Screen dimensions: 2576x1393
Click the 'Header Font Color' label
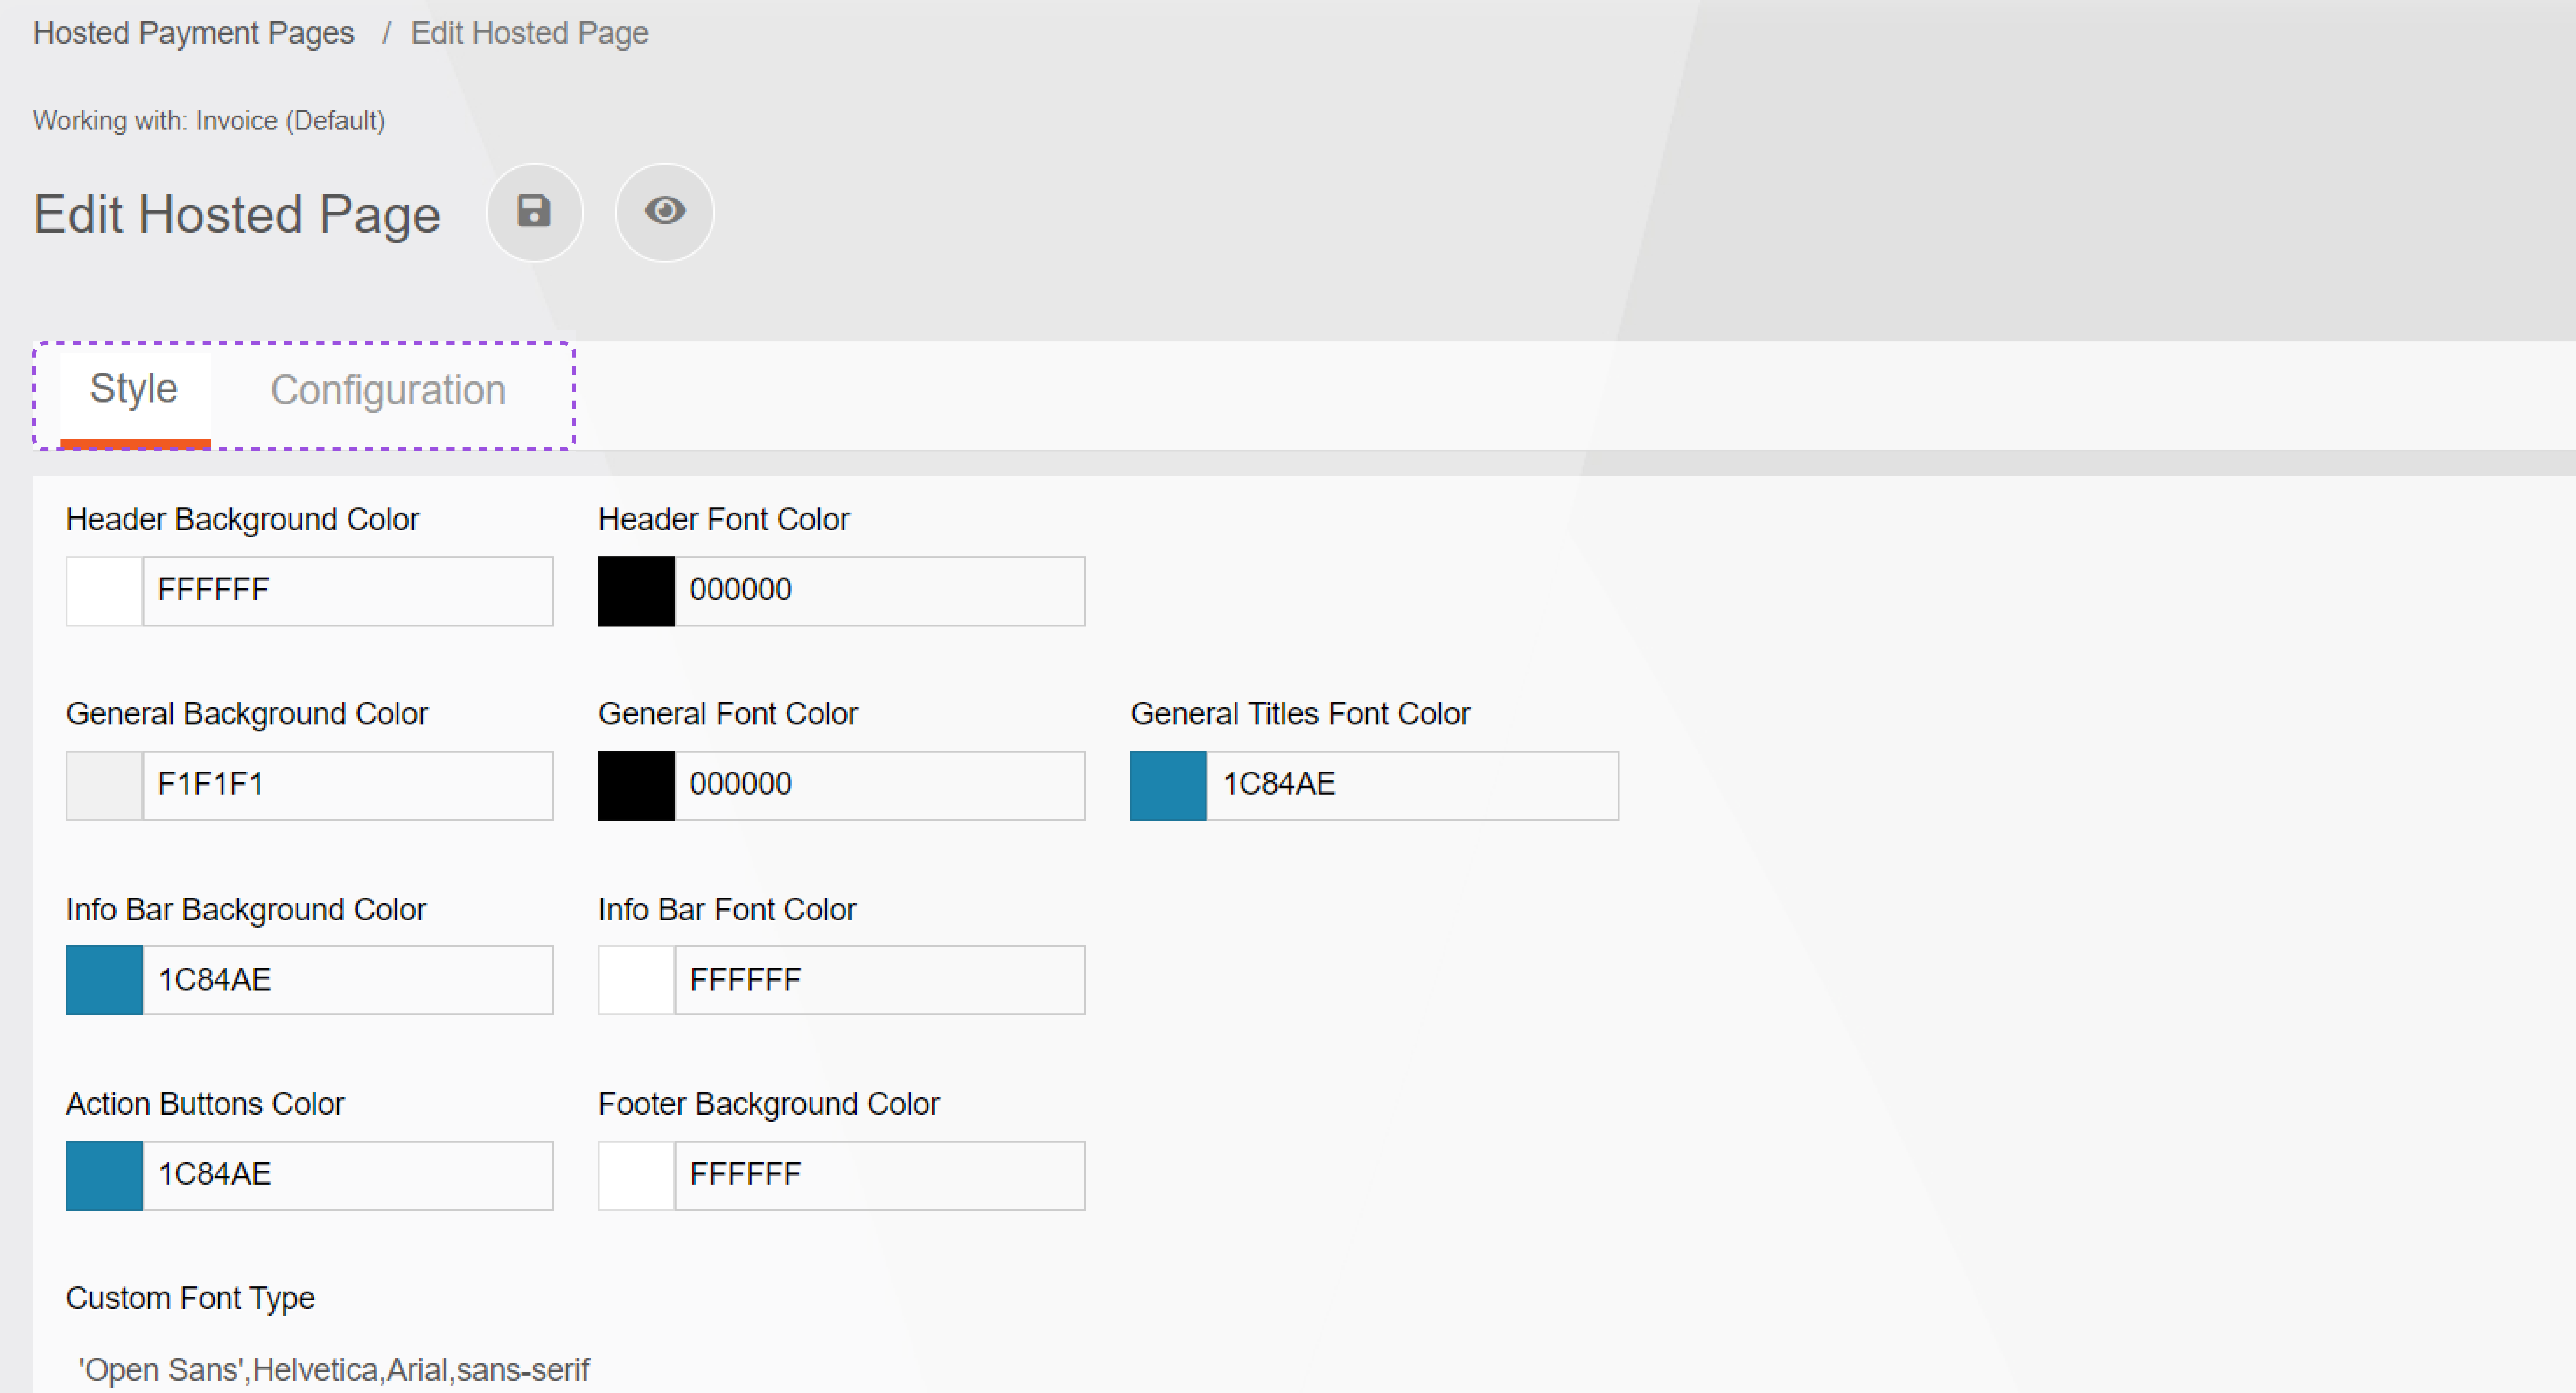click(x=724, y=520)
